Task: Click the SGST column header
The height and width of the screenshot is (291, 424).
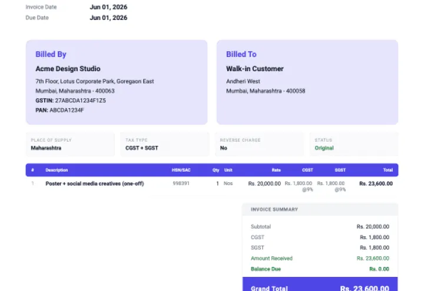Action: pos(340,170)
